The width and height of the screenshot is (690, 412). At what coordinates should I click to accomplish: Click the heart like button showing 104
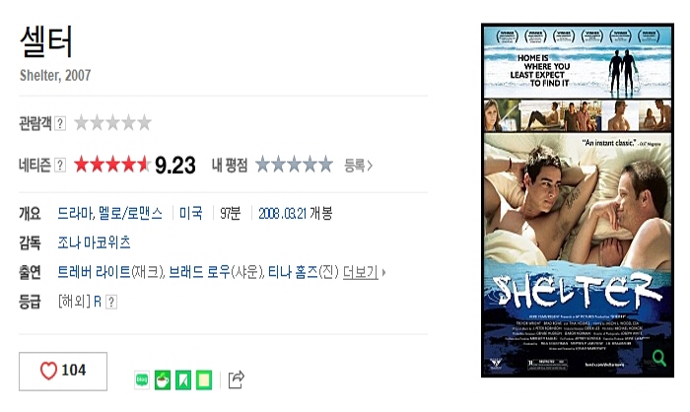pyautogui.click(x=63, y=371)
